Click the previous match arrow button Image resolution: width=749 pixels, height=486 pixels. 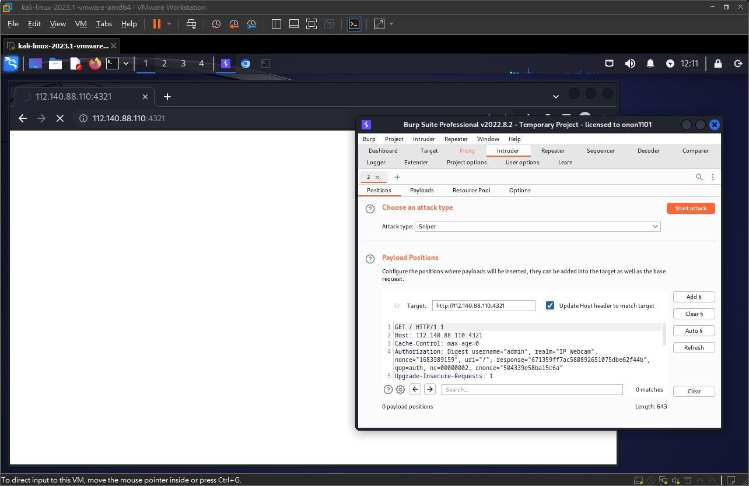pos(415,390)
